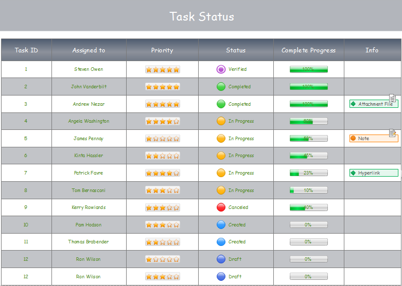
Task: Select Tom Bernasconi's orange In Progress icon
Action: pyautogui.click(x=221, y=190)
